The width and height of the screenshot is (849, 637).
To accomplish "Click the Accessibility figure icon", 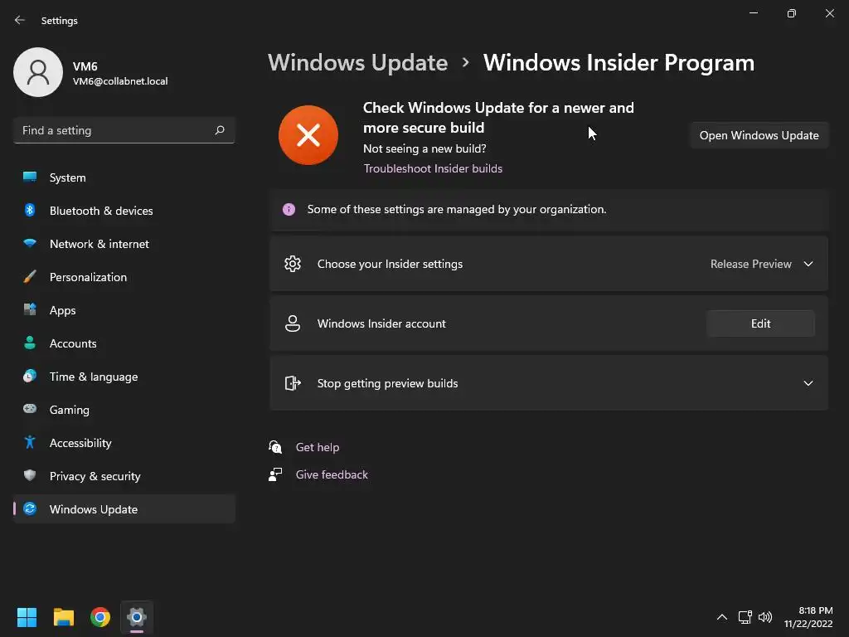I will [x=30, y=443].
